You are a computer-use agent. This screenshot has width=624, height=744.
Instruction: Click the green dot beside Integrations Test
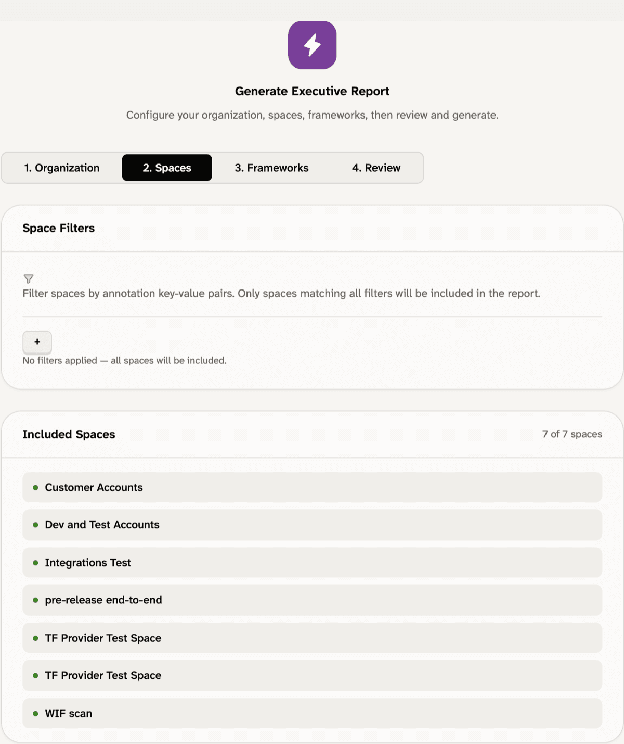pyautogui.click(x=35, y=563)
